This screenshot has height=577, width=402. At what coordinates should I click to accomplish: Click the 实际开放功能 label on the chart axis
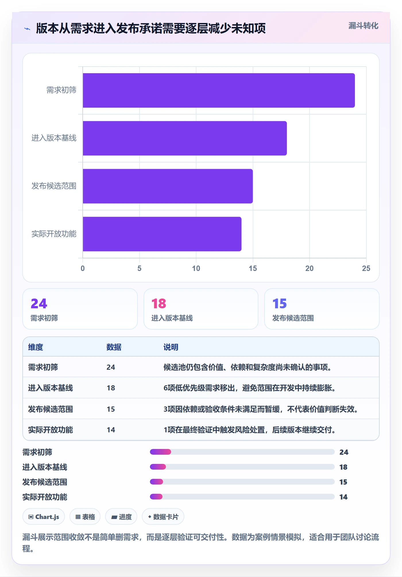(x=54, y=234)
